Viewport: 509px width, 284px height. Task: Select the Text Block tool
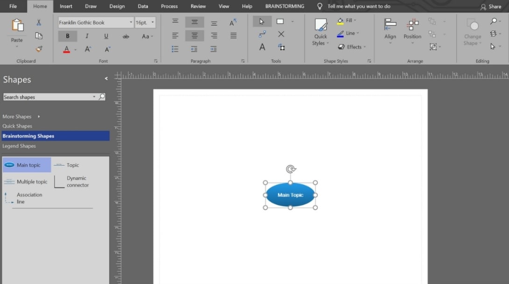click(x=282, y=47)
